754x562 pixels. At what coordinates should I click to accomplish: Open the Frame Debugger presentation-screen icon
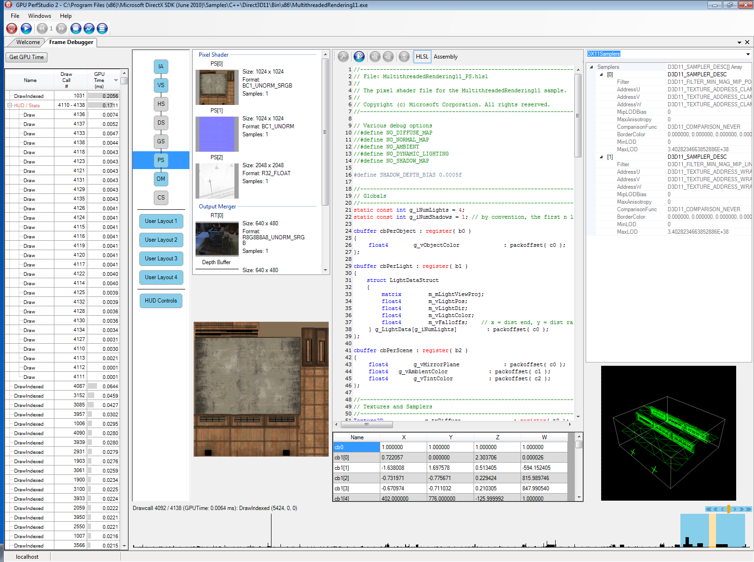pyautogui.click(x=76, y=29)
